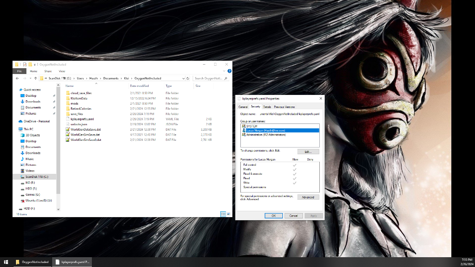This screenshot has height=267, width=475.
Task: Click the Allow checkmark for Full control
Action: pos(294,165)
